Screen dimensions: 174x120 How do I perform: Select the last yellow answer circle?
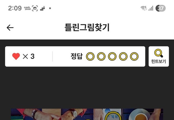[134, 56]
